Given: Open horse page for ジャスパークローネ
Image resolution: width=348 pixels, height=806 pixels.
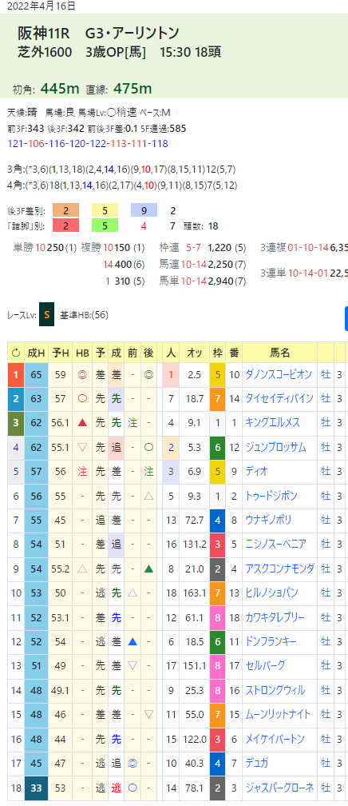Looking at the screenshot, I should [279, 787].
